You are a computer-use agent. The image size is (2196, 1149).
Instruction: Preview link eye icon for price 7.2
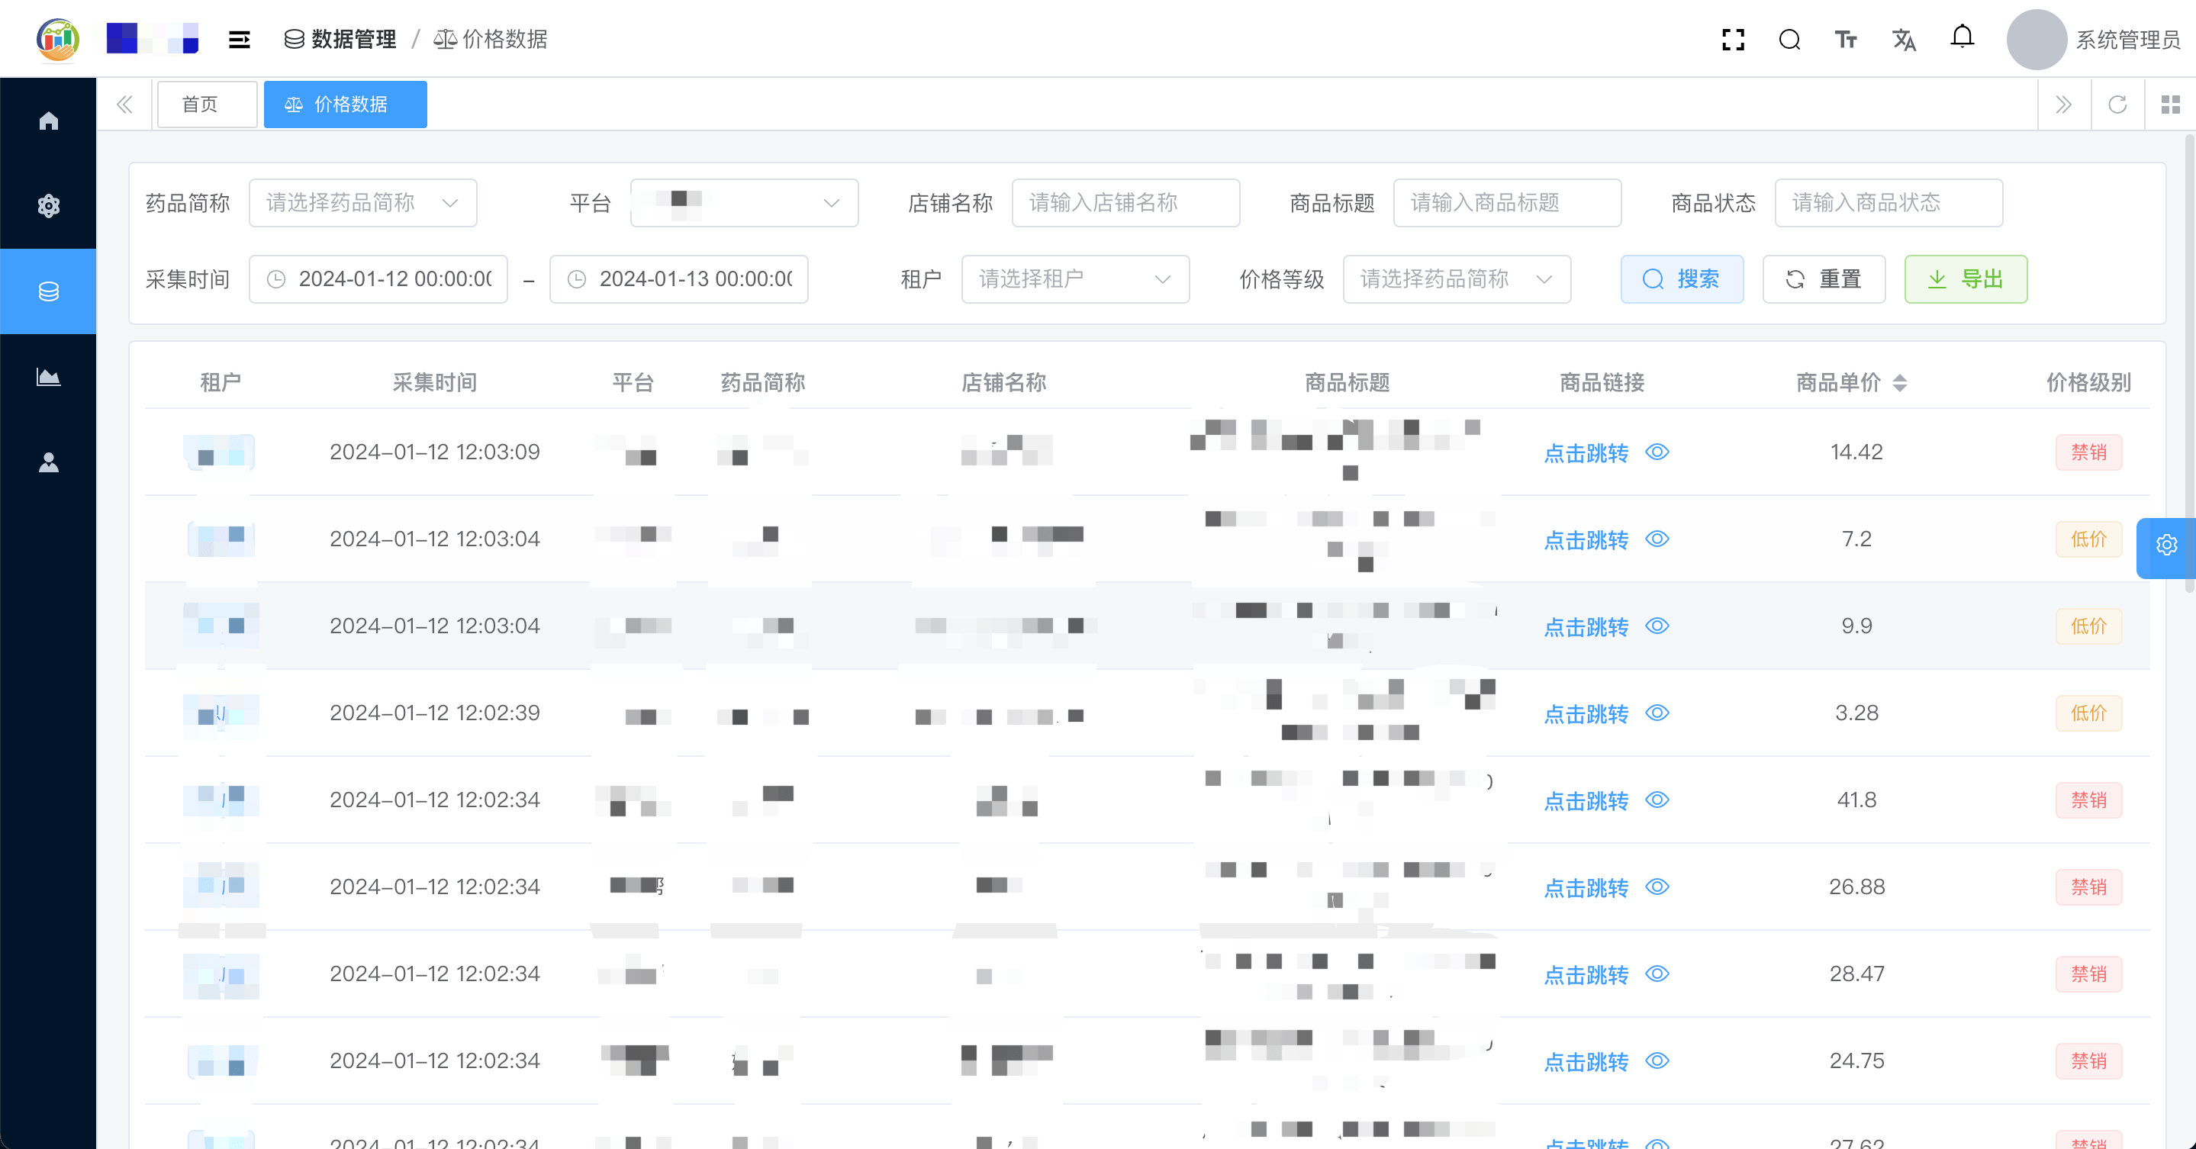click(1657, 539)
